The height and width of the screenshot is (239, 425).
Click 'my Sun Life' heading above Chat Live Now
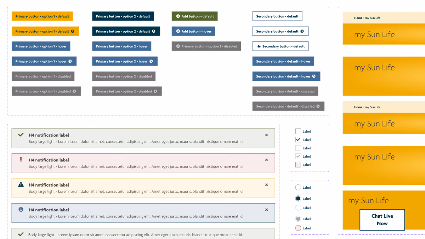[368, 201]
